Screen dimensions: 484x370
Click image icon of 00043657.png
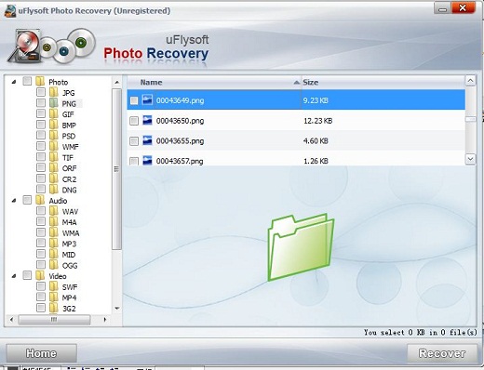(147, 160)
